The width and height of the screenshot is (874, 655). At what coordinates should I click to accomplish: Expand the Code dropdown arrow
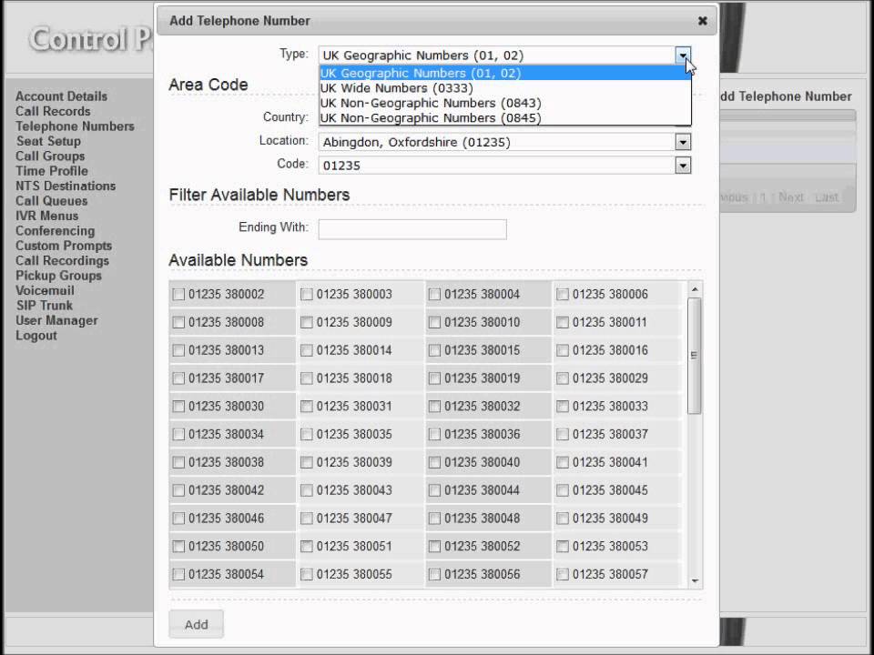tap(683, 166)
